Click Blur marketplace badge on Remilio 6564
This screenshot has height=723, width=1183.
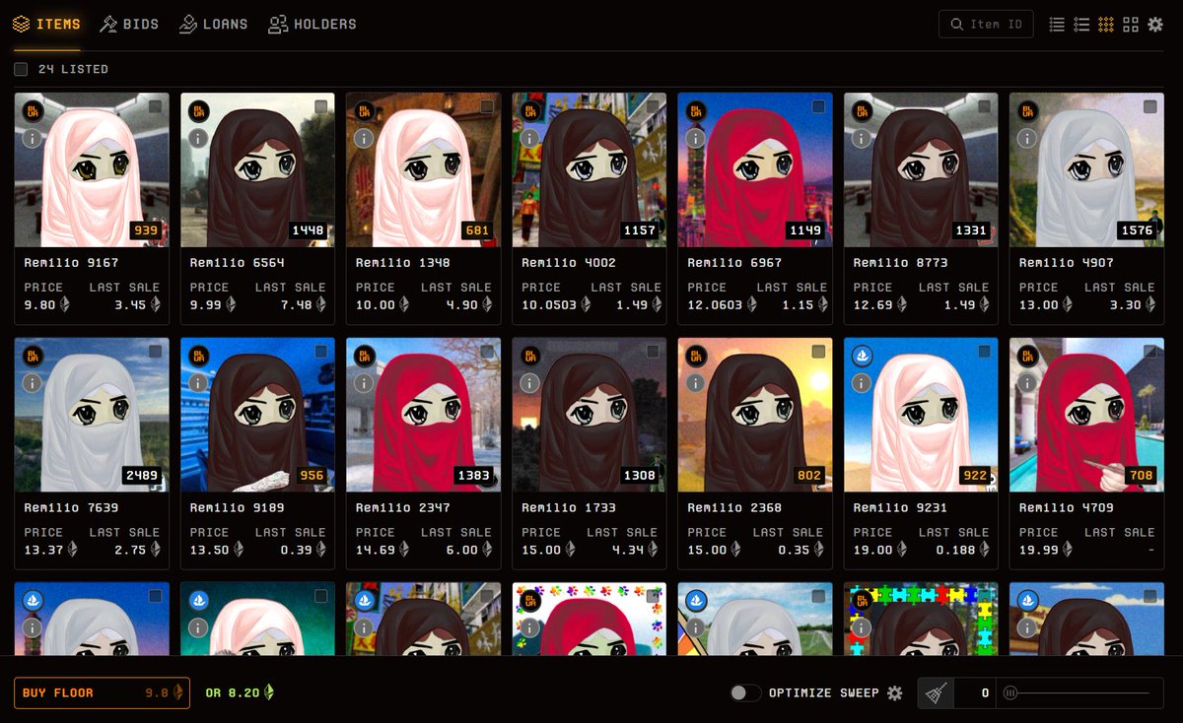click(x=198, y=111)
